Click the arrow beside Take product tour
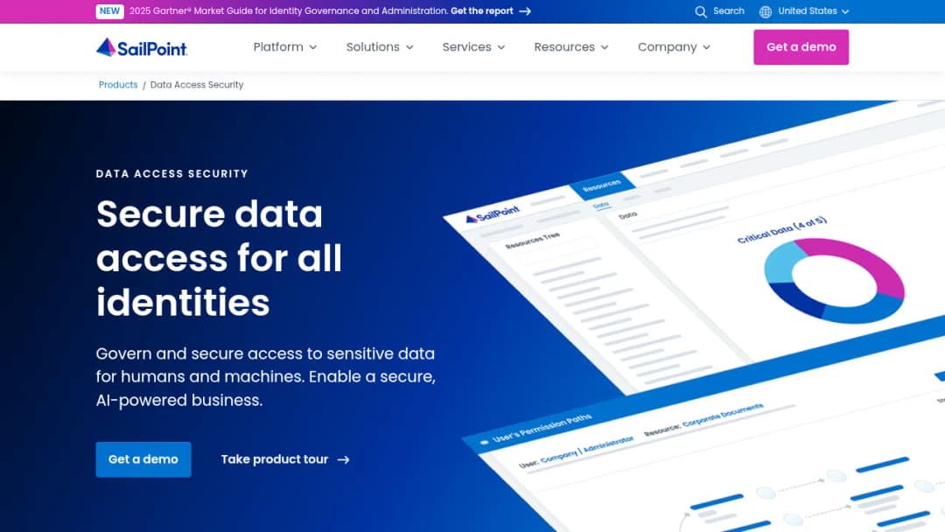The image size is (945, 532). click(x=344, y=459)
